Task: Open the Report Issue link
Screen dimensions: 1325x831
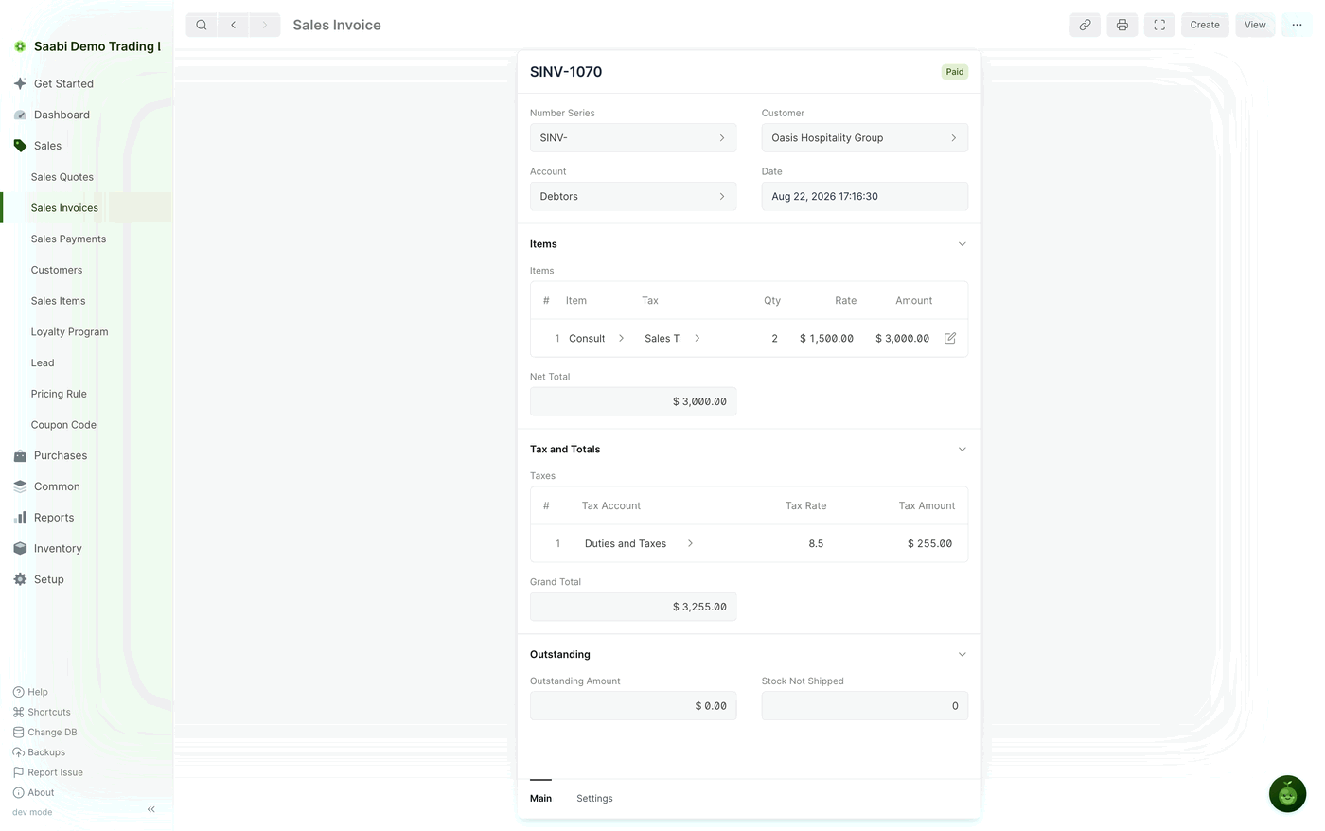Action: click(48, 772)
